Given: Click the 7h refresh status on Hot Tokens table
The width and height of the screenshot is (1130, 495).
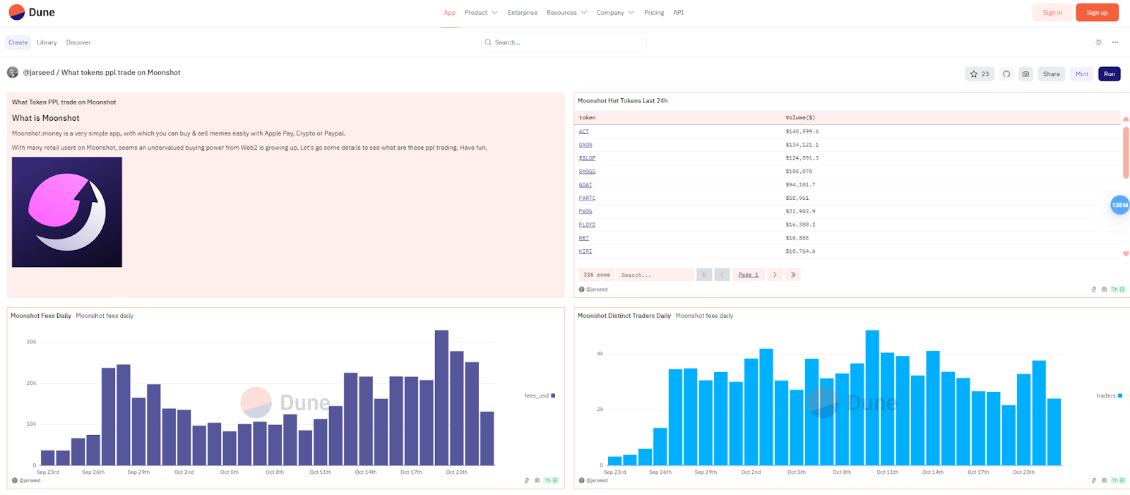Looking at the screenshot, I should 1118,290.
